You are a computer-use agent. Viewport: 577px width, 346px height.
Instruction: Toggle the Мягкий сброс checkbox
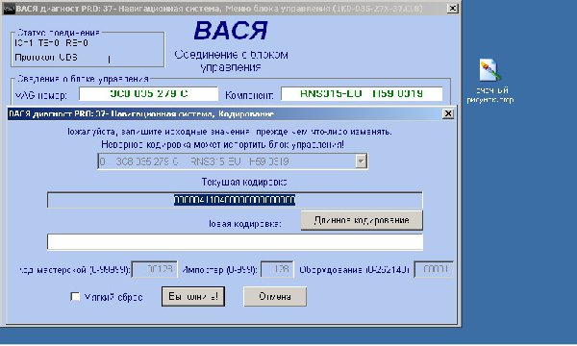point(75,296)
